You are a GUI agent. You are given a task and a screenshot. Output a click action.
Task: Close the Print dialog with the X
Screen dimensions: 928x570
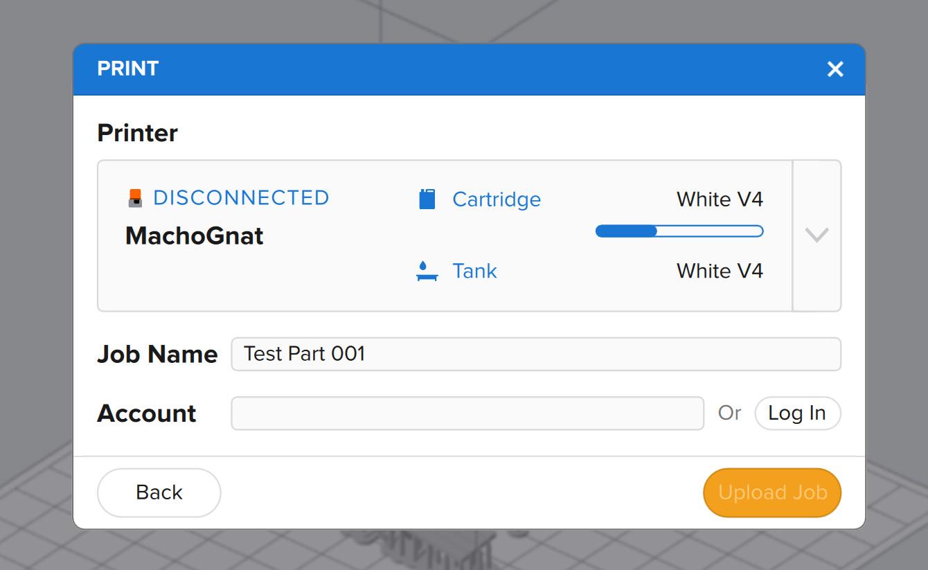pyautogui.click(x=835, y=69)
